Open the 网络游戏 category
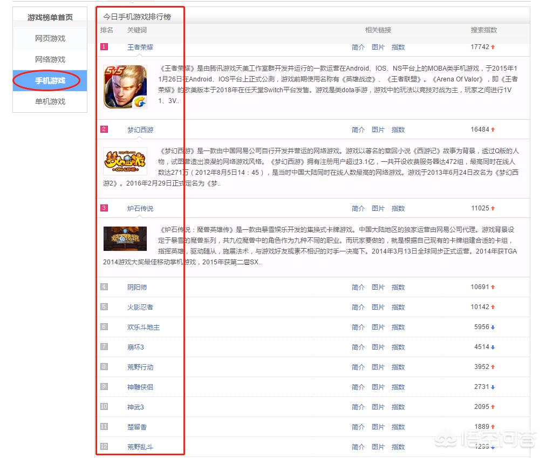Viewport: 546px width, 458px height. coord(50,59)
